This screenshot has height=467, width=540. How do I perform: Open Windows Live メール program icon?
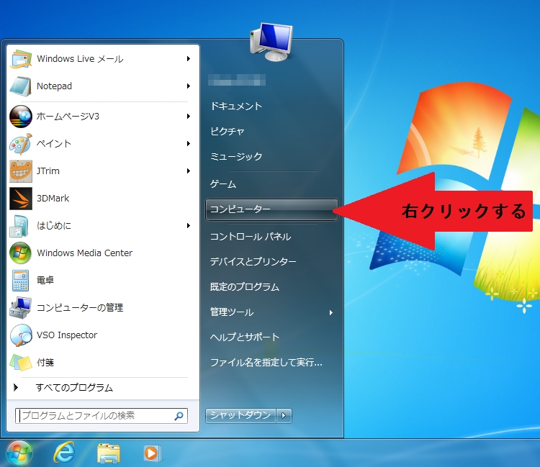(21, 59)
